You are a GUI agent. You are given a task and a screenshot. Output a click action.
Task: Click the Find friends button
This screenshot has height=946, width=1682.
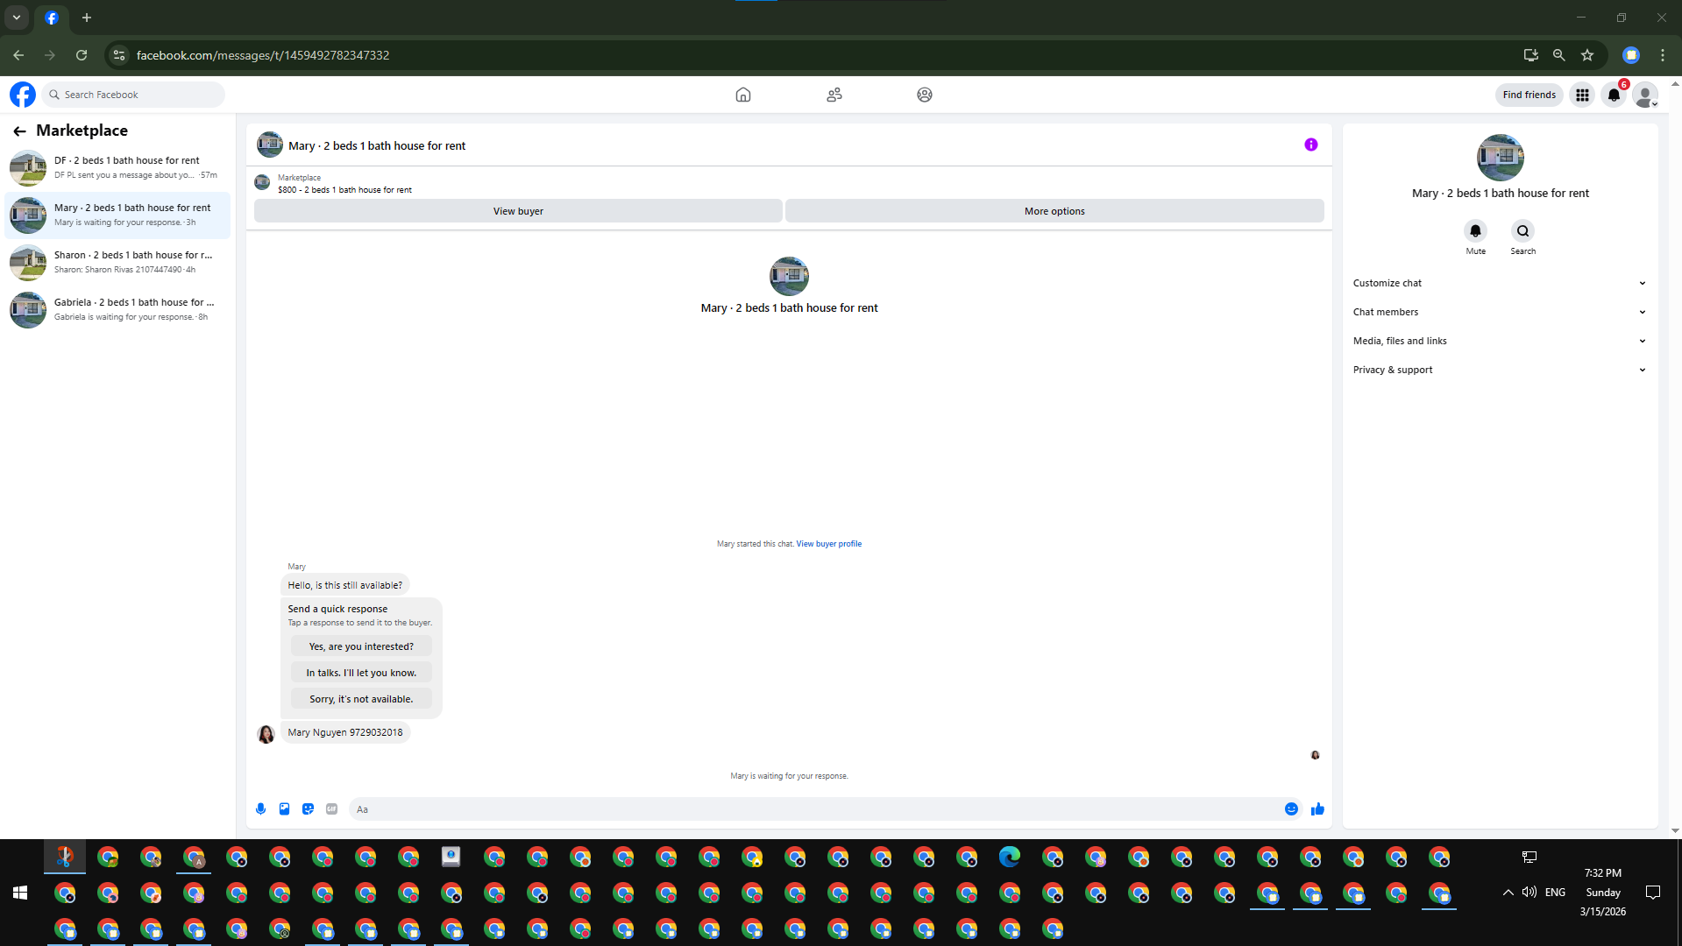(1529, 95)
